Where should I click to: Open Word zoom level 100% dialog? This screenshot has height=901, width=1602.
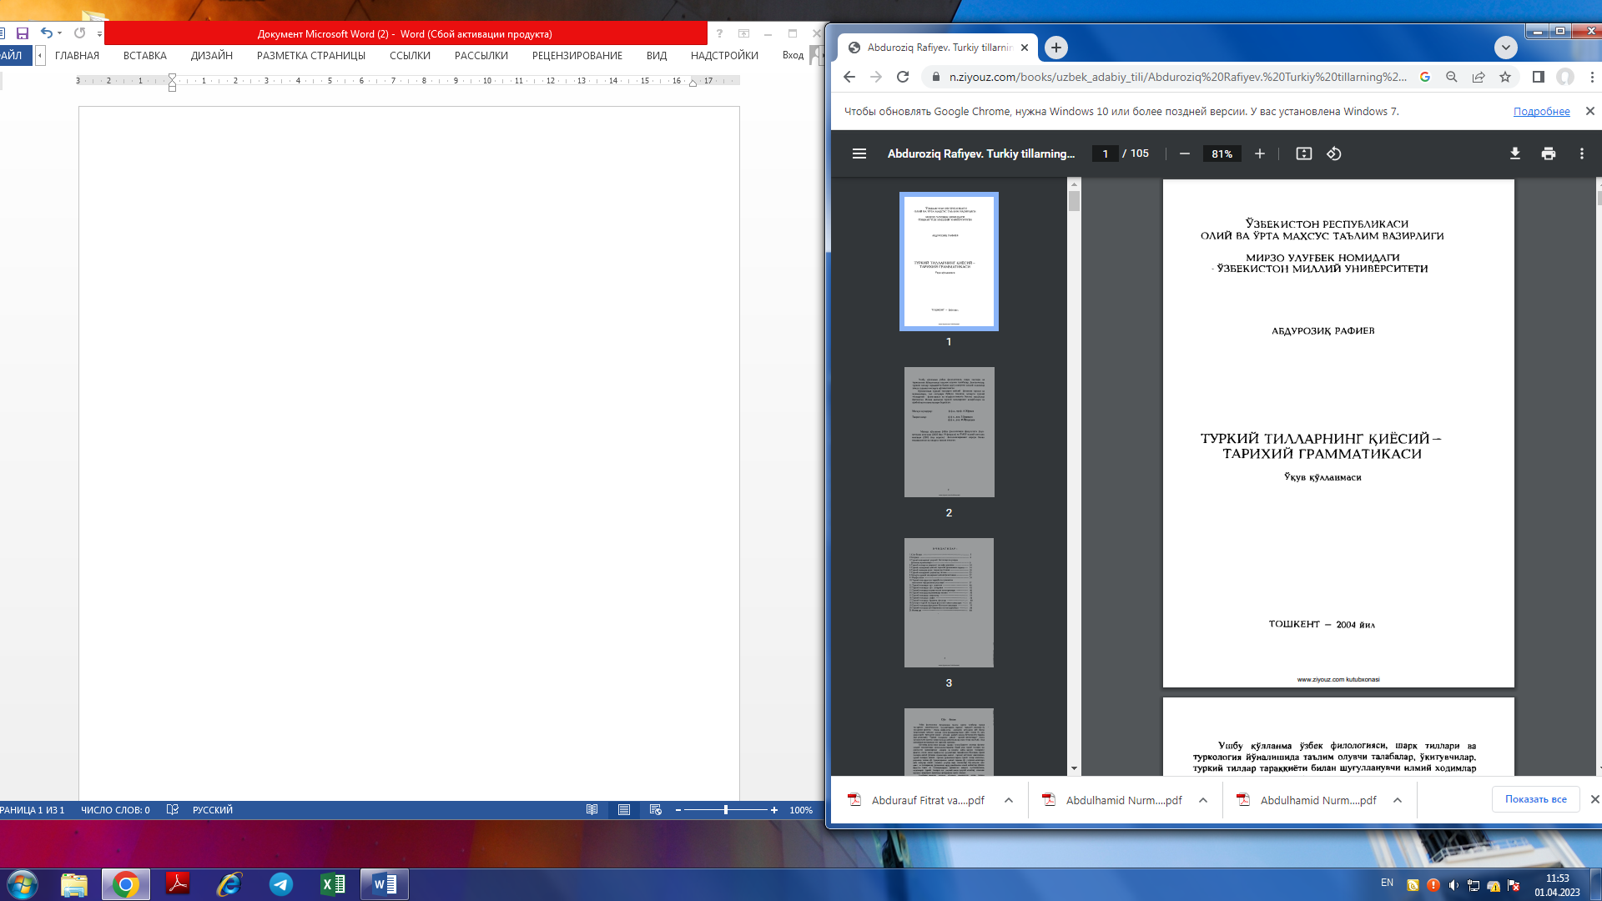pyautogui.click(x=801, y=810)
